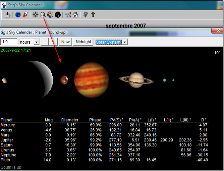Click the Saturn planet image
The width and height of the screenshot is (224, 171).
coord(136,80)
